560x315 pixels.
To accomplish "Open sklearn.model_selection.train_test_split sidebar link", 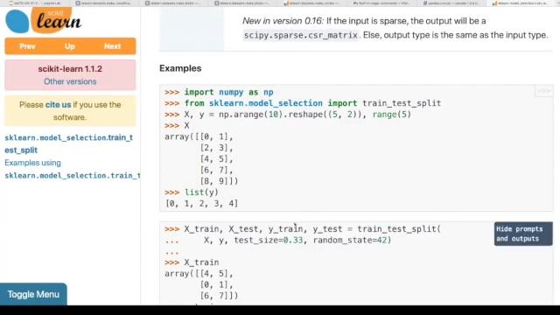I will pyautogui.click(x=68, y=143).
